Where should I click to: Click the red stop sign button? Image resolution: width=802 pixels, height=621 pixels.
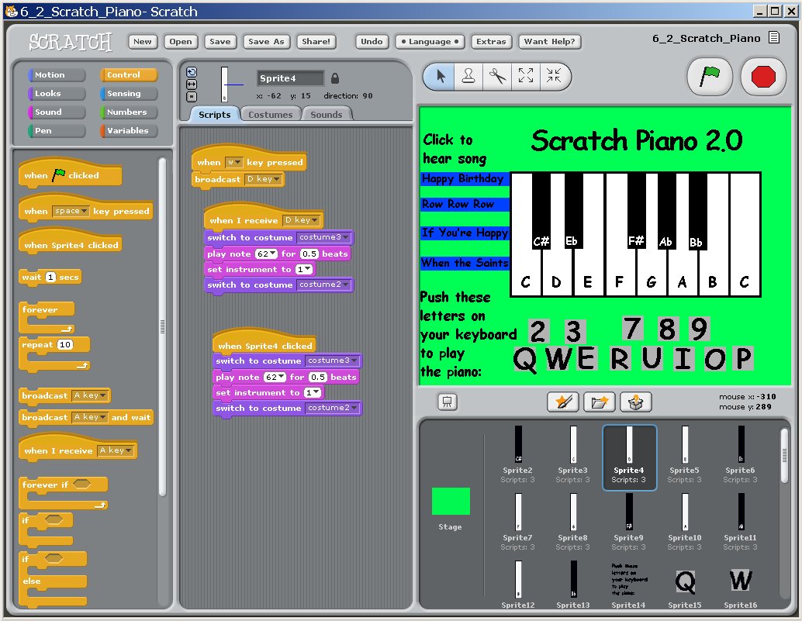click(763, 78)
